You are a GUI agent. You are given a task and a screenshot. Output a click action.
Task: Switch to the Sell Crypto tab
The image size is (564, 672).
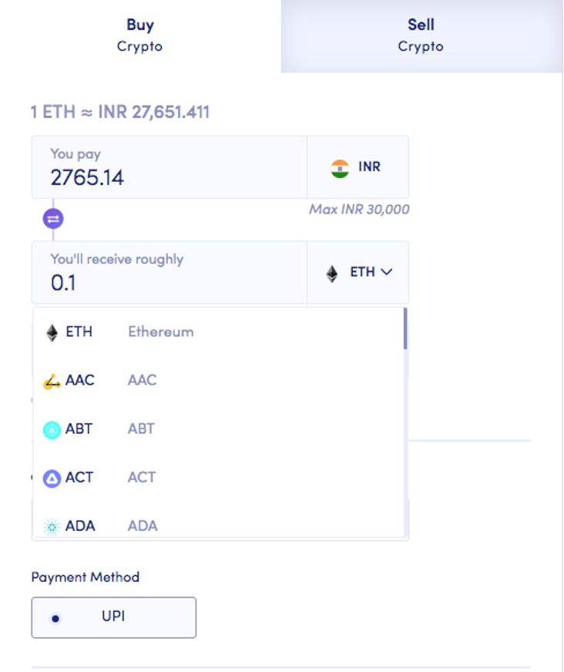[x=421, y=35]
